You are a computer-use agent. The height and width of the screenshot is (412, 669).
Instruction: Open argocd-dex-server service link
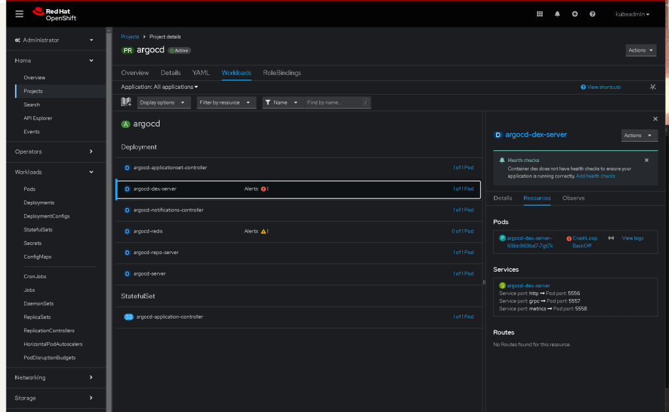click(x=528, y=285)
